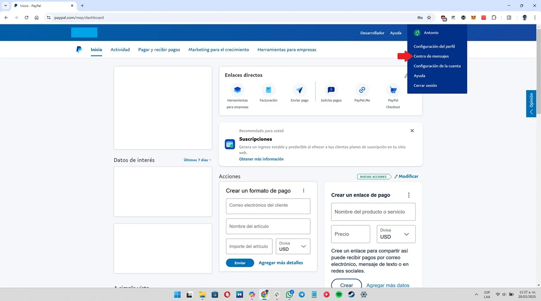Viewport: 541px width, 301px height.
Task: Open Herramientas para empresas briefcase icon
Action: click(x=237, y=90)
